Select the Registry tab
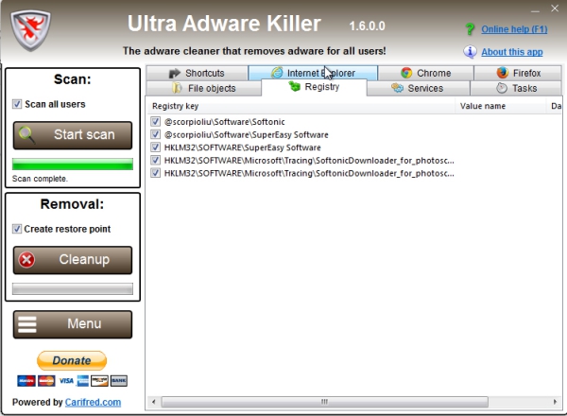 [x=314, y=87]
